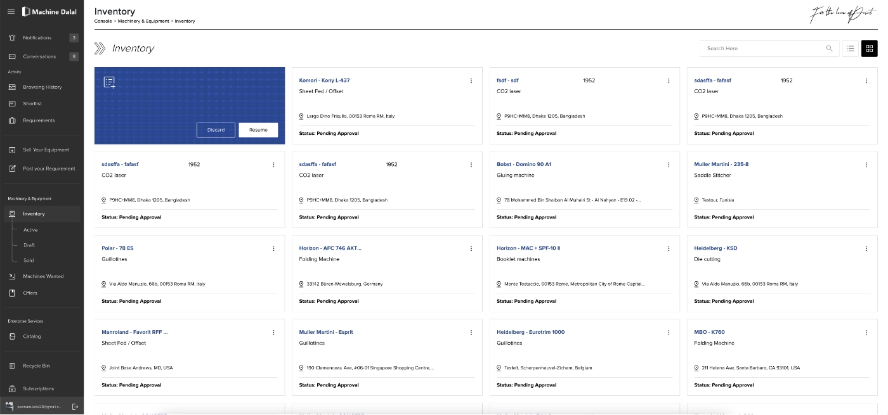The width and height of the screenshot is (888, 415).
Task: Open Muller Martini - Esprit listing title
Action: coord(326,332)
